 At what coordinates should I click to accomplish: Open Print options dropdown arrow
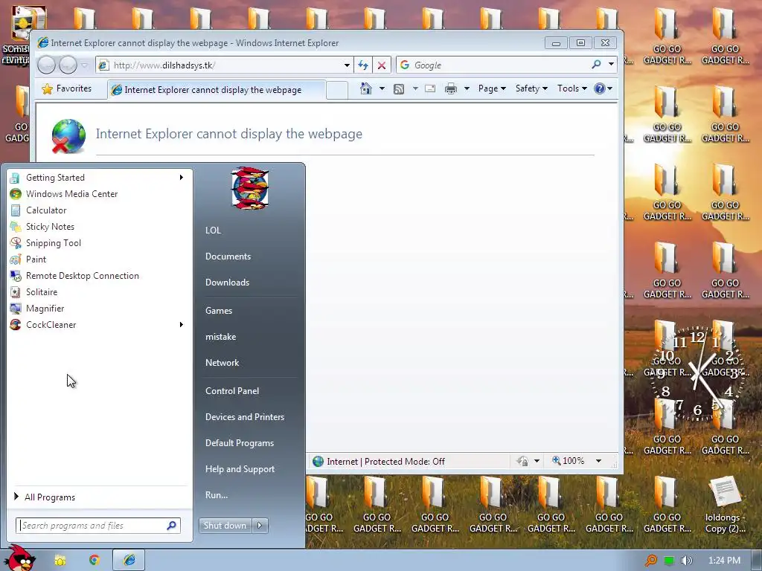(x=467, y=88)
